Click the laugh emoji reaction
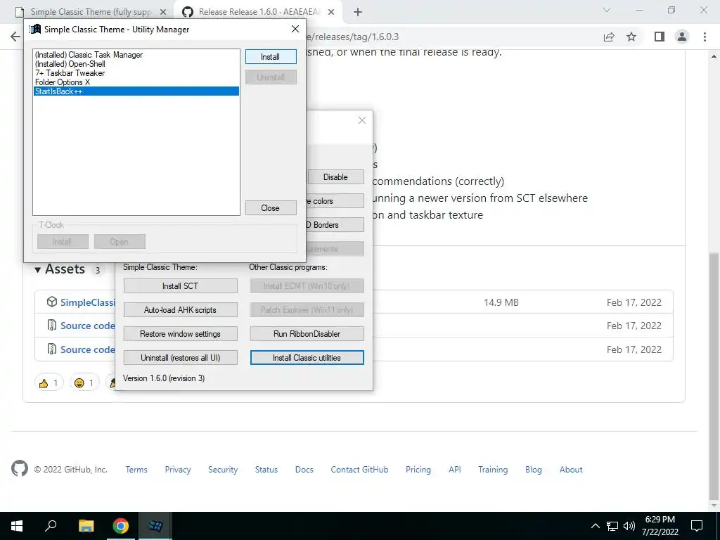The height and width of the screenshot is (540, 720). [84, 382]
